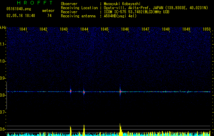Click the meteor echo just before 1844

84,92
